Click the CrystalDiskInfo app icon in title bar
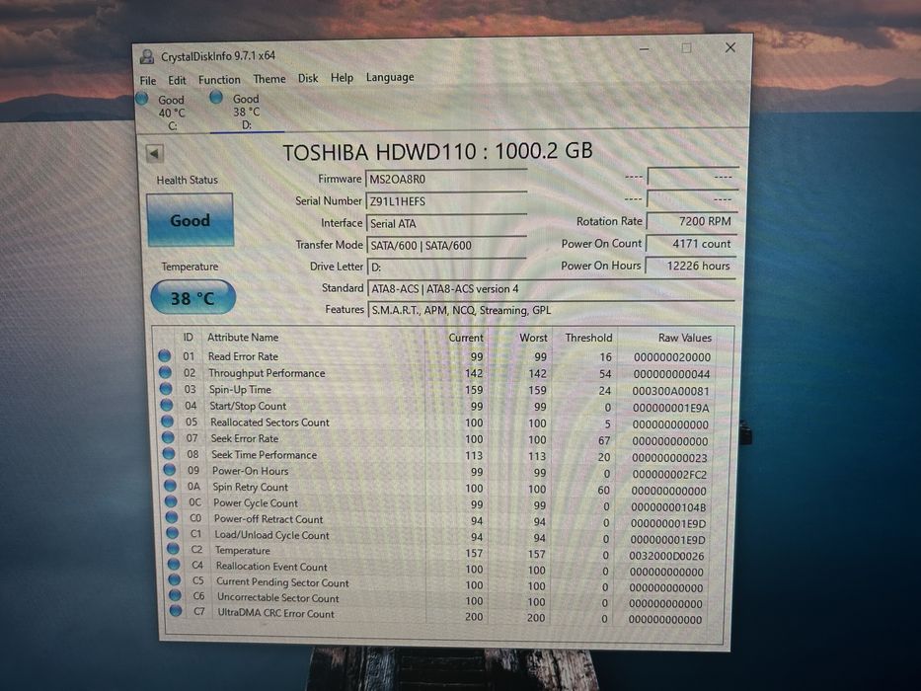The image size is (921, 691). coord(147,57)
